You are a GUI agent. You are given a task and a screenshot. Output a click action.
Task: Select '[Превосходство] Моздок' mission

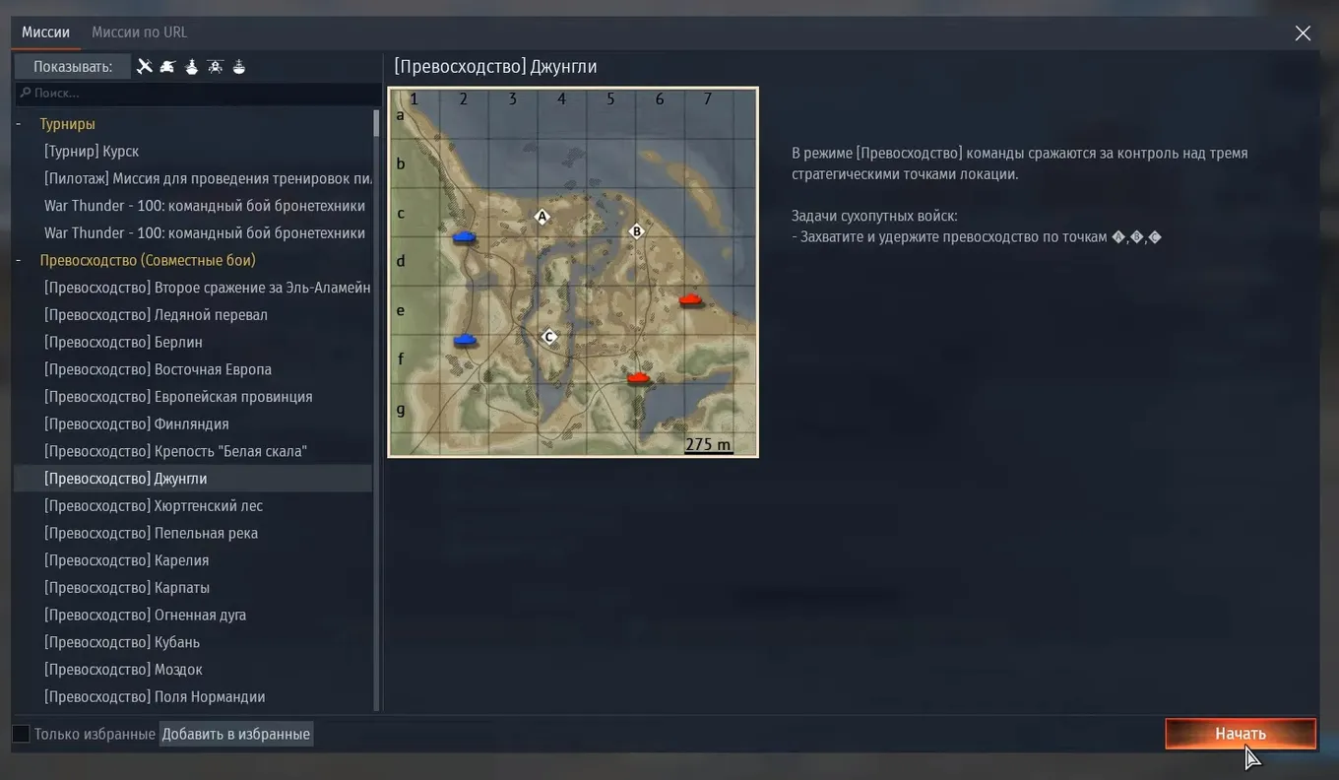click(x=193, y=670)
